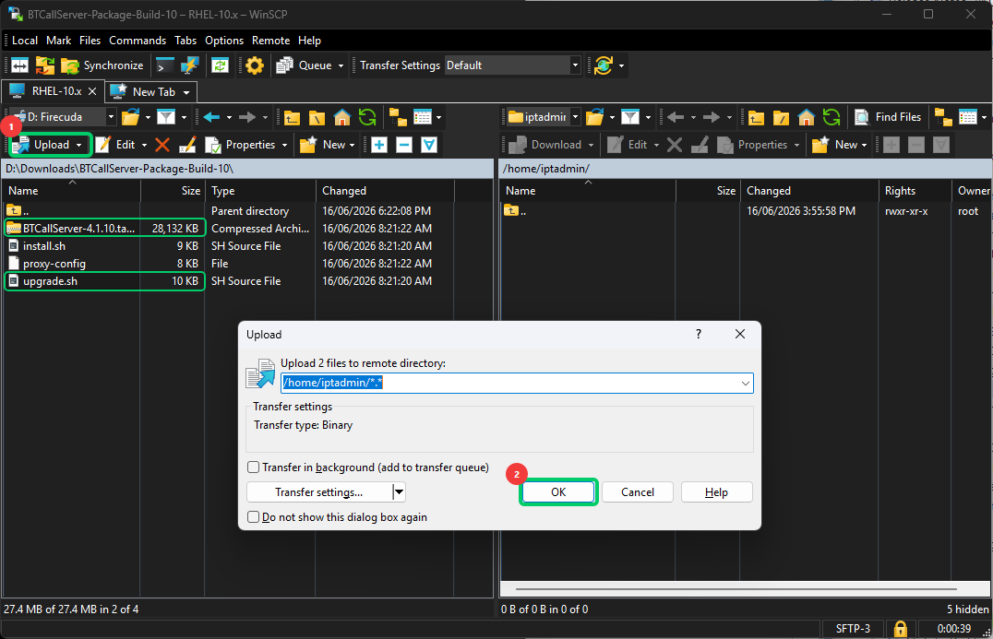Check Do not show this dialog box again
This screenshot has height=639, width=993.
tap(253, 517)
